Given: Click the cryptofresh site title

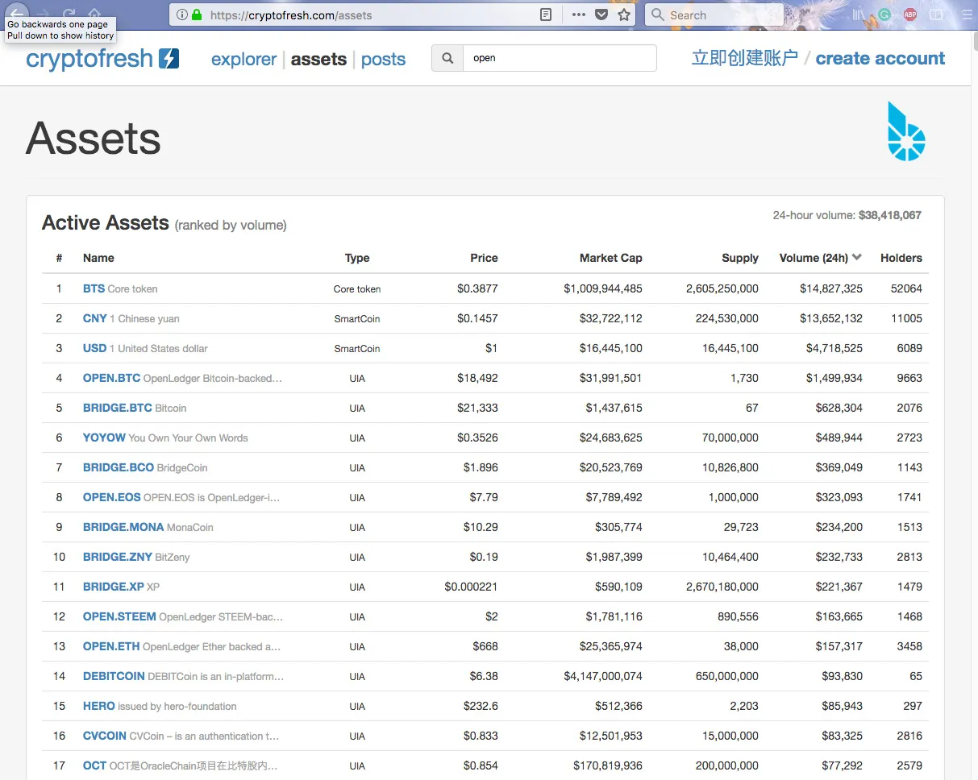Looking at the screenshot, I should coord(89,59).
